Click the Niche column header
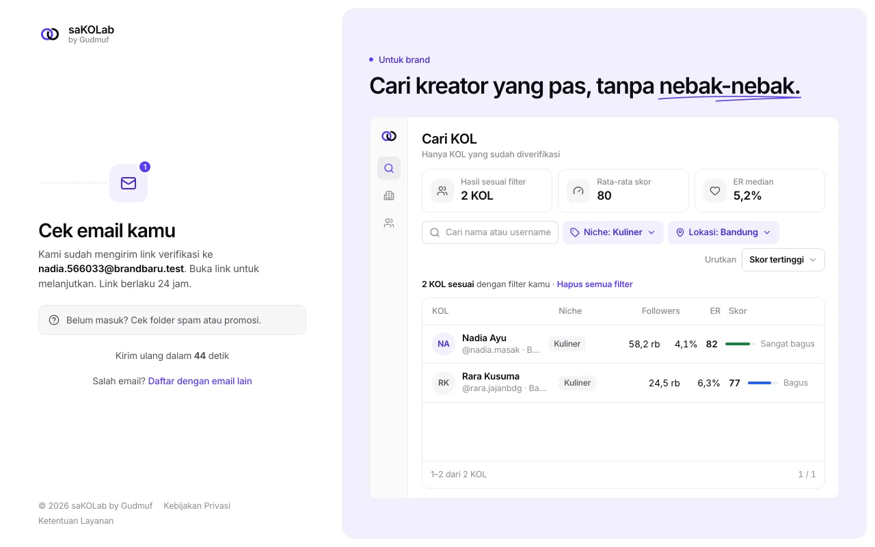Image resolution: width=875 pixels, height=547 pixels. [570, 311]
